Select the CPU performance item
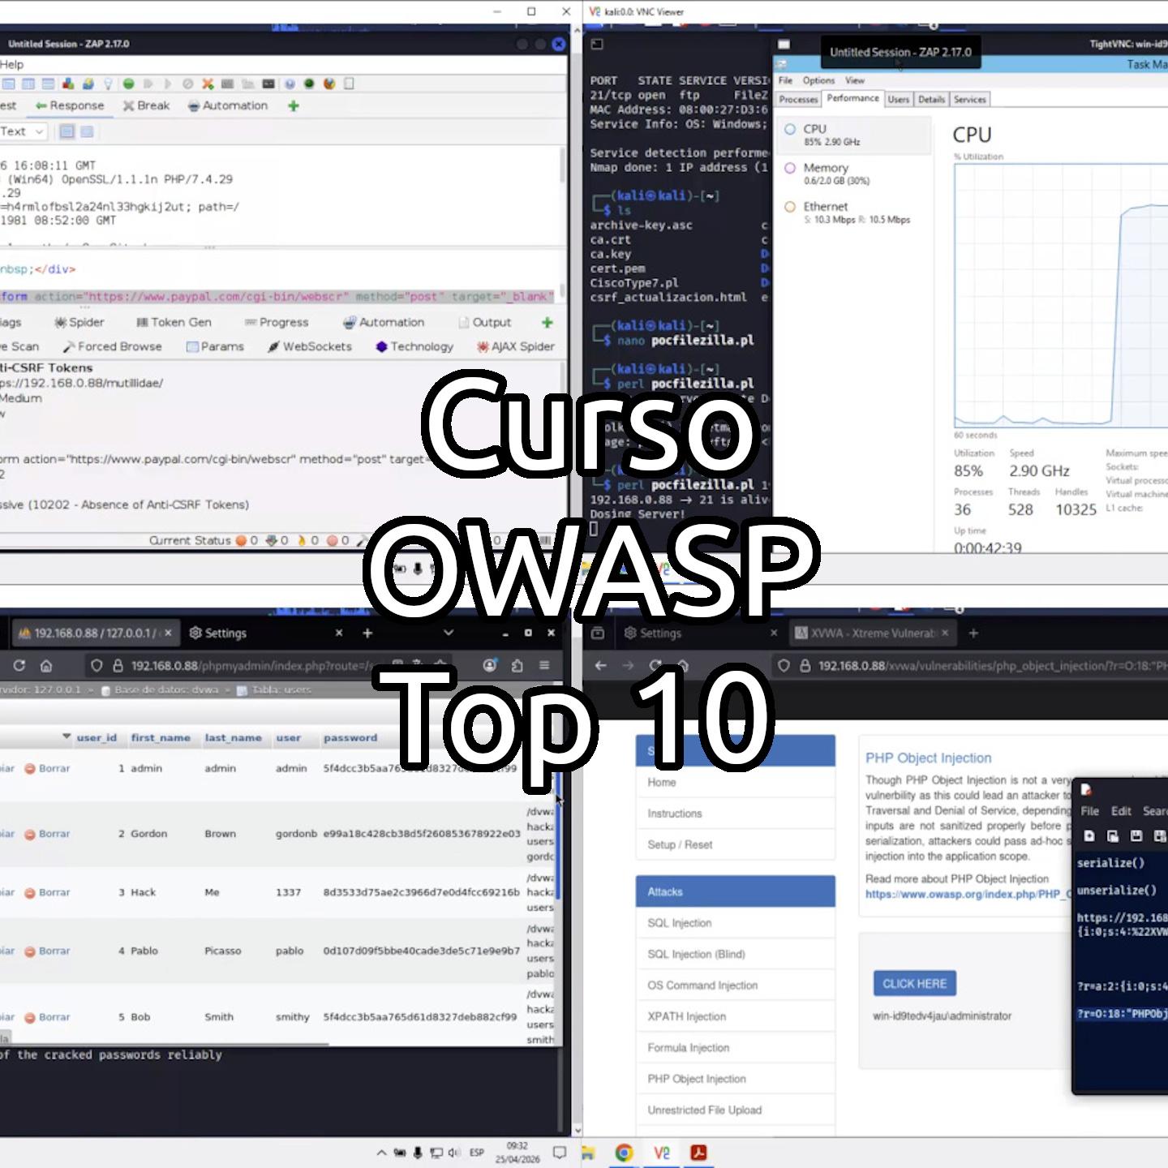 (x=854, y=135)
